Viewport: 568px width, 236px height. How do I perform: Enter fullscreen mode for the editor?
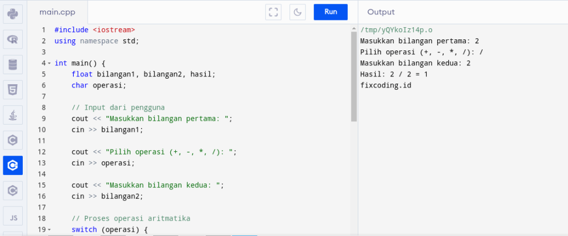pyautogui.click(x=273, y=12)
